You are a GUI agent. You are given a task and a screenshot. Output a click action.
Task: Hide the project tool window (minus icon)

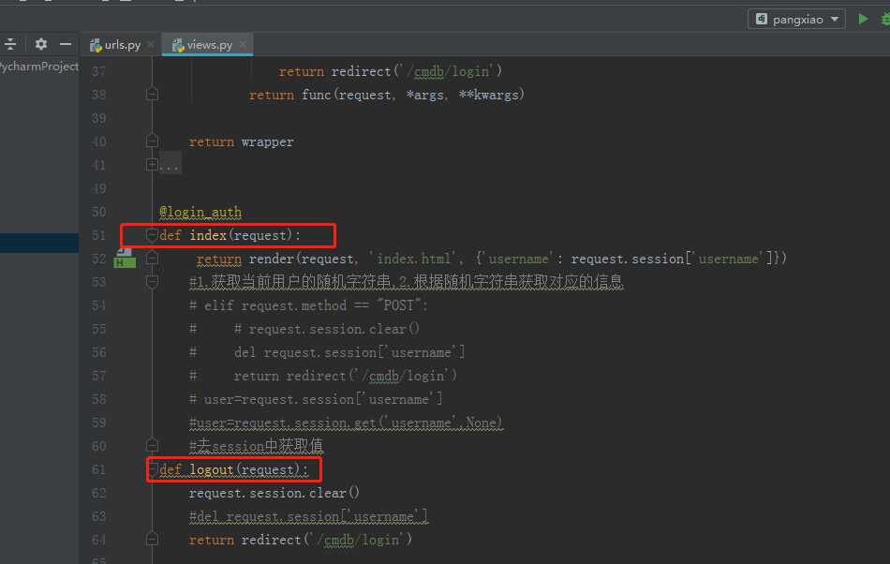point(66,44)
